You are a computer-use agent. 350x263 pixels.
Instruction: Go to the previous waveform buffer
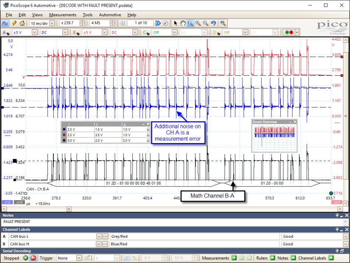[122, 23]
